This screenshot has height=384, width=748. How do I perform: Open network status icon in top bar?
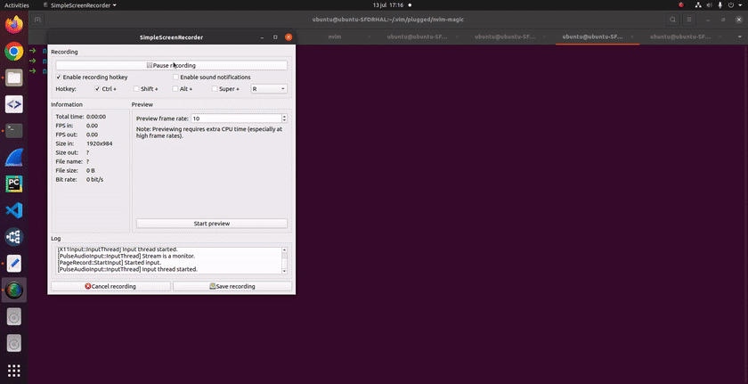pos(698,5)
